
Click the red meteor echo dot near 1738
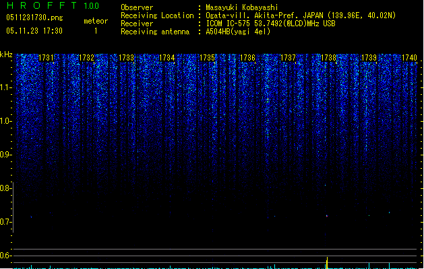pyautogui.click(x=327, y=216)
